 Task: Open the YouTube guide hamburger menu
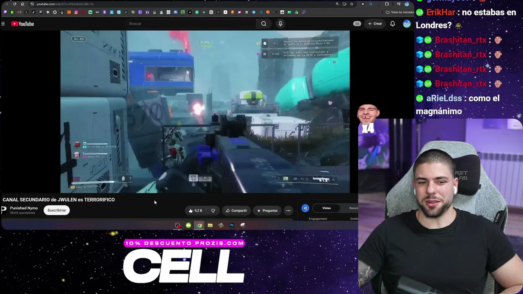point(3,24)
